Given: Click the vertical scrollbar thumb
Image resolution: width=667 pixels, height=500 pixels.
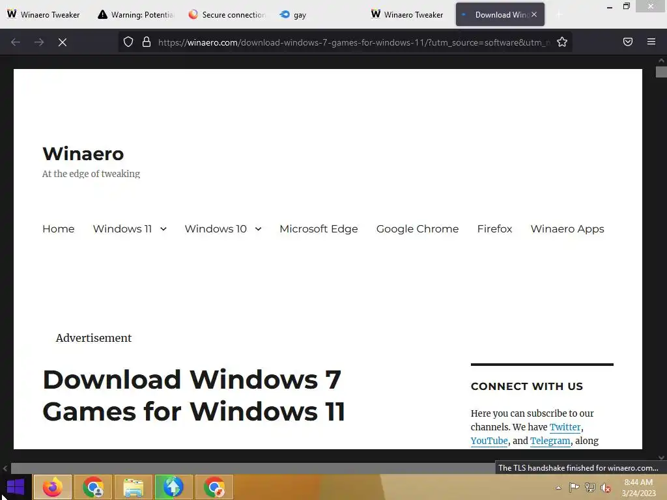Looking at the screenshot, I should (661, 72).
